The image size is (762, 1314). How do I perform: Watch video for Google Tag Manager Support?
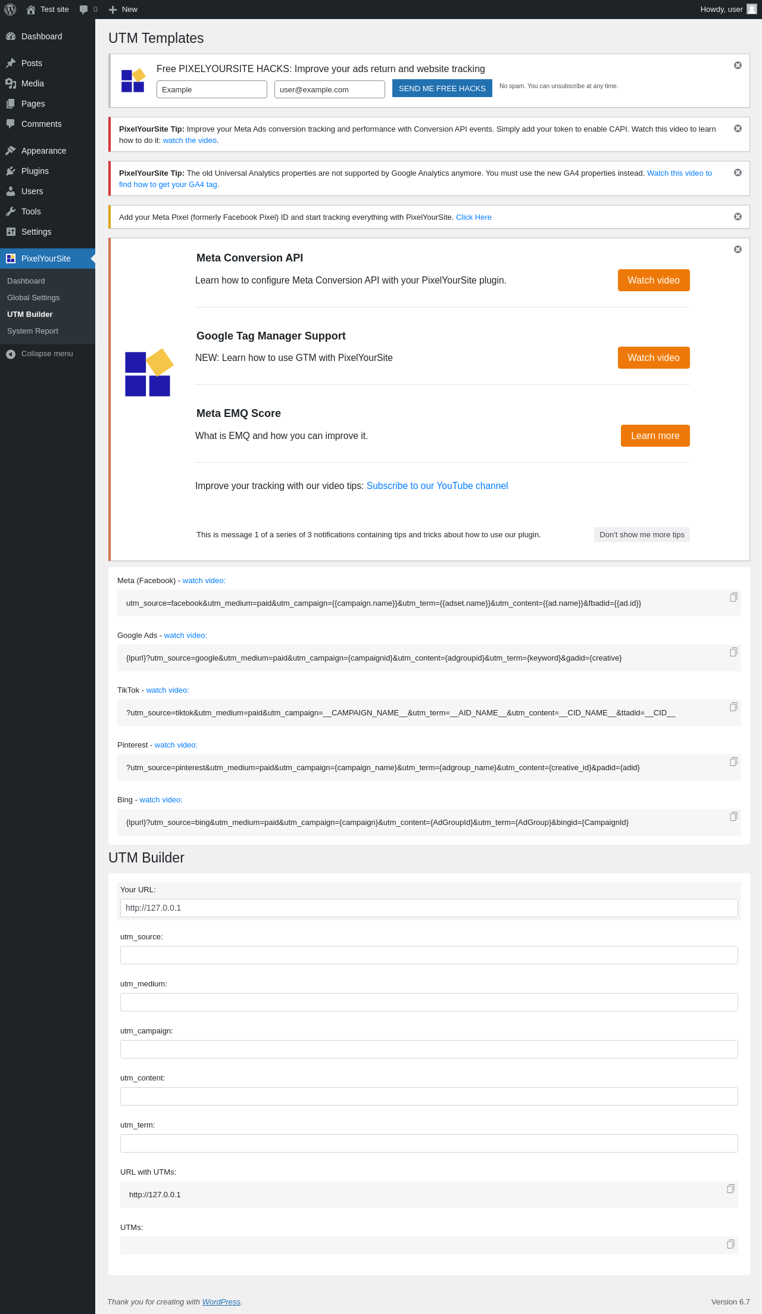pyautogui.click(x=654, y=358)
